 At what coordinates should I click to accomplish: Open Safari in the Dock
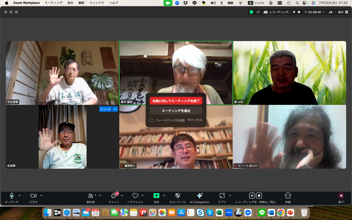click(x=67, y=213)
